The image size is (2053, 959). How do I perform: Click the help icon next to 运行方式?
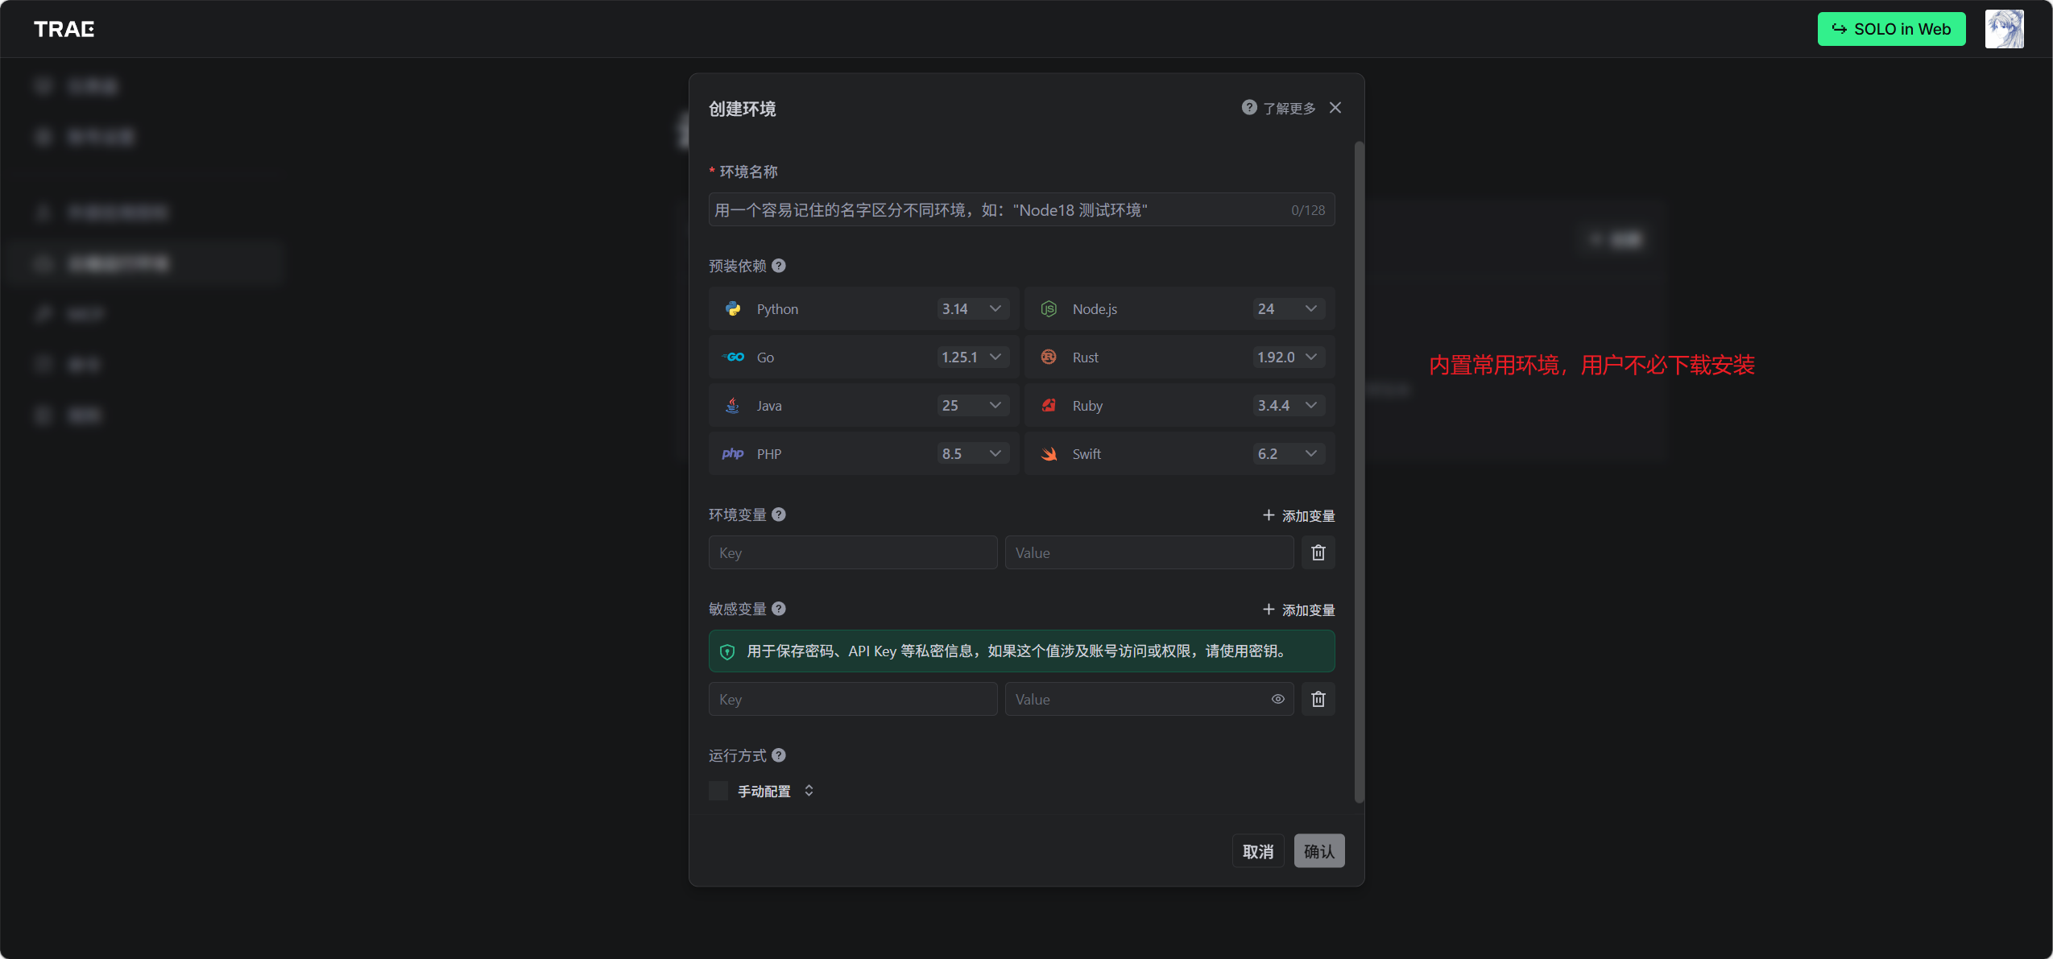click(x=778, y=755)
